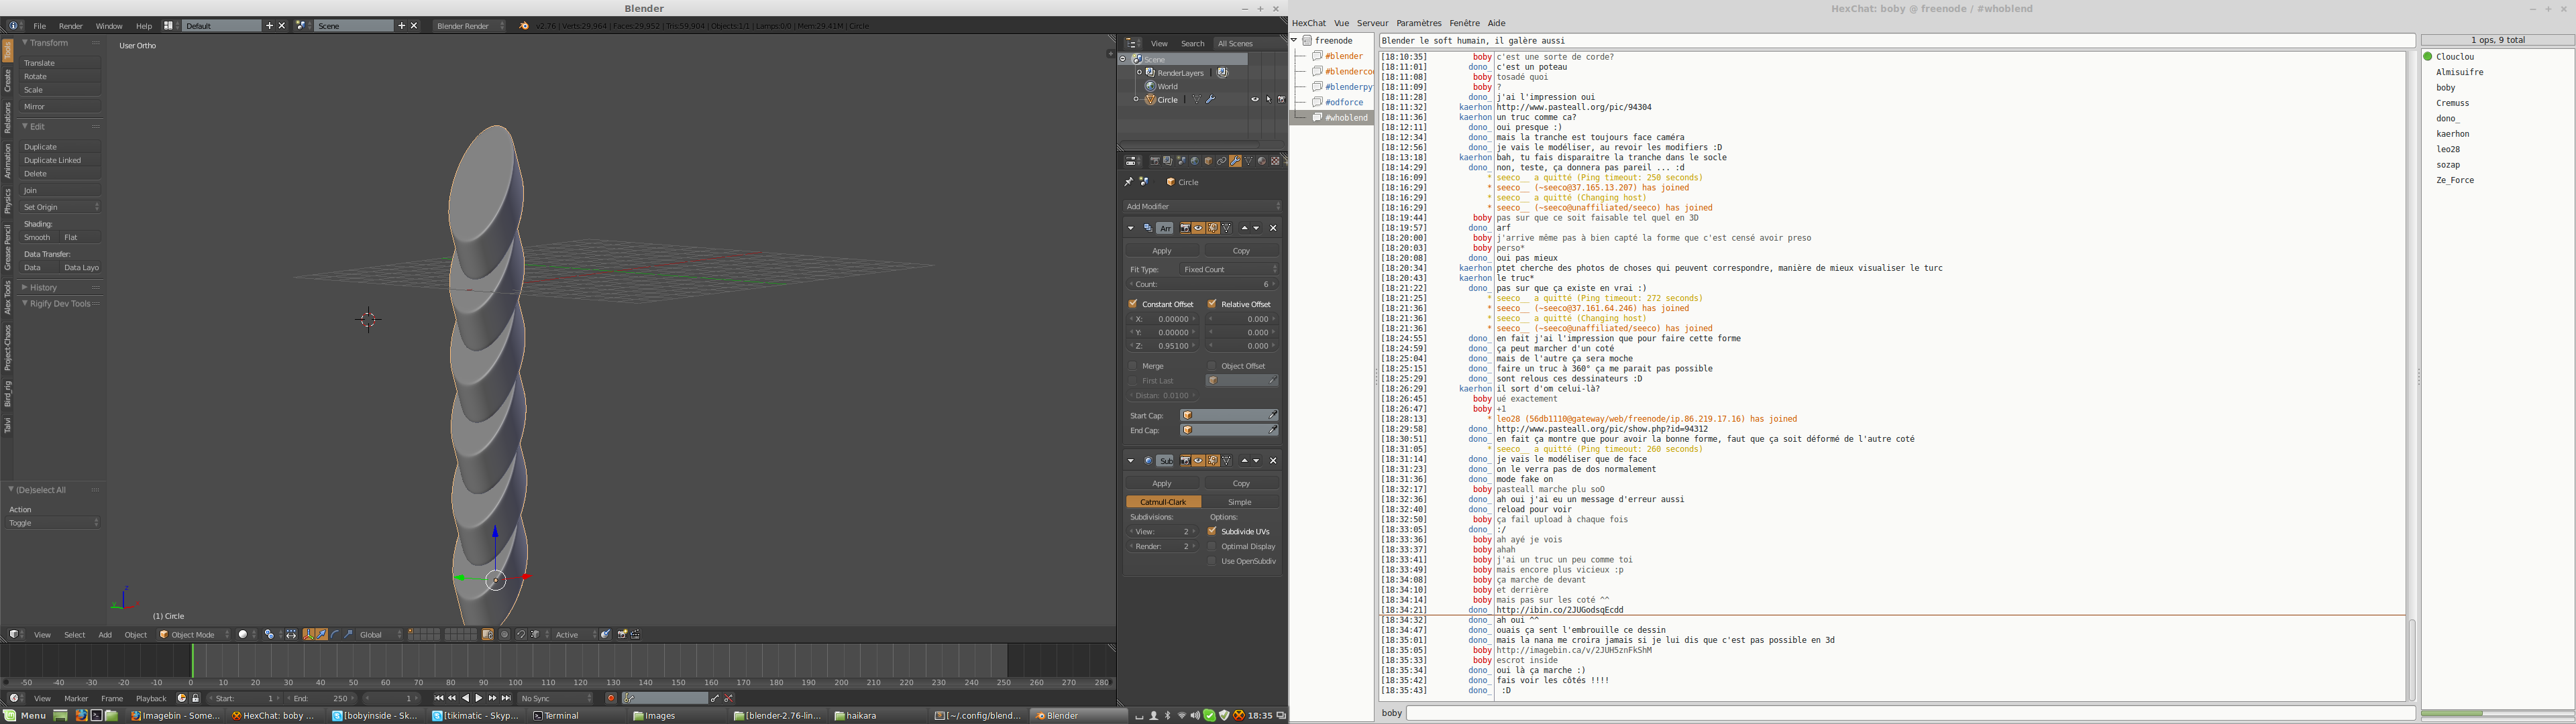Image resolution: width=2576 pixels, height=724 pixels.
Task: Open the imagebin.ca link in chat
Action: [1574, 650]
